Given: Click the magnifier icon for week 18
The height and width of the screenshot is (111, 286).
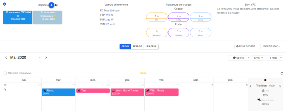Looking at the screenshot, I should 5,90.
